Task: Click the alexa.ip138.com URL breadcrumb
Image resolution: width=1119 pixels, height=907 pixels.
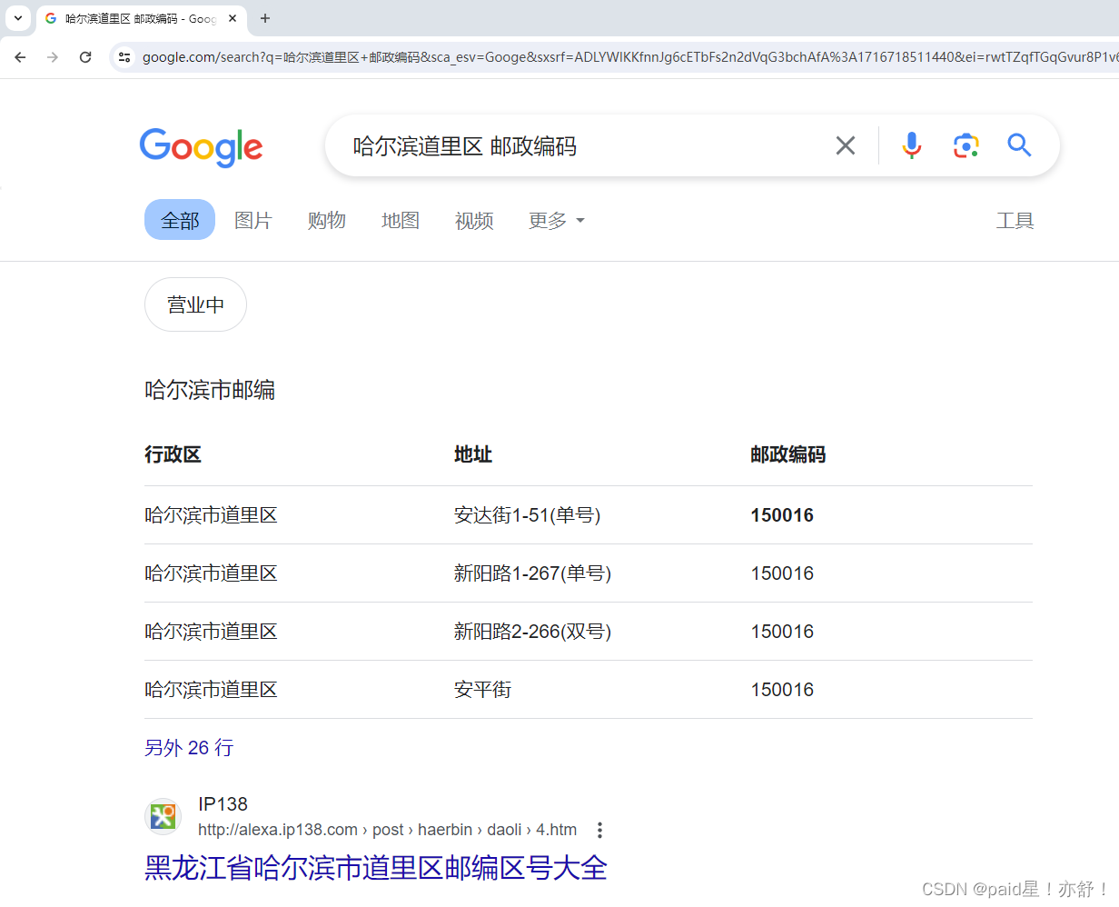Action: 388,830
